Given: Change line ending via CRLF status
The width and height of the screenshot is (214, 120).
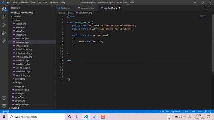Looking at the screenshot, I should coord(193,111).
